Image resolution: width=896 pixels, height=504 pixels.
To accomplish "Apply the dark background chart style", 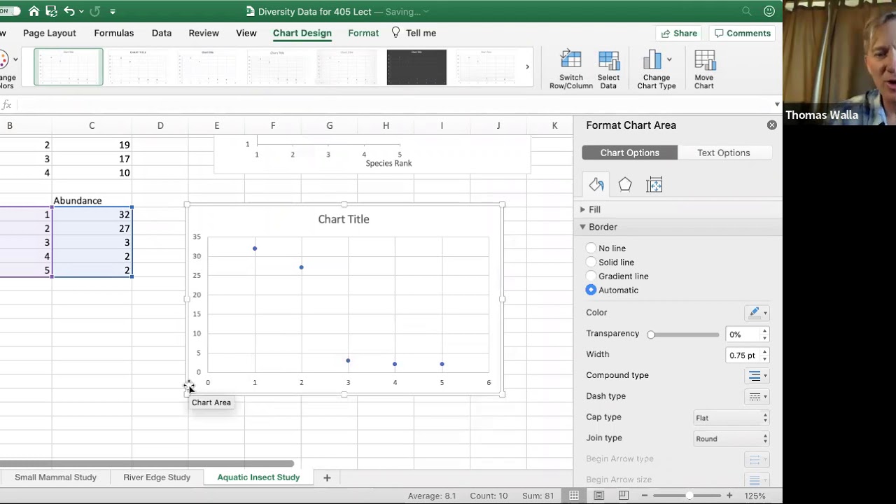I will (x=416, y=67).
